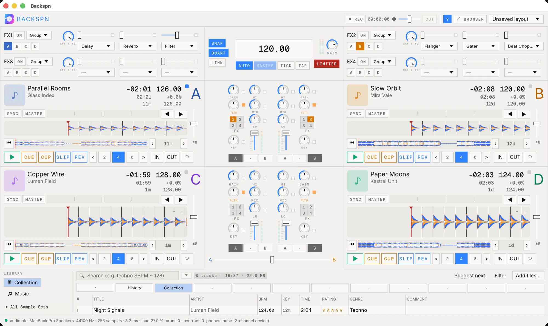
Task: Zoom out deck C waveform minus icon
Action: pyautogui.click(x=174, y=212)
